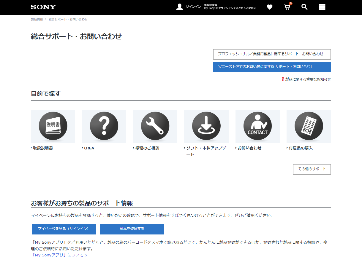362x265 pixels.
Task: Click the CONTACT round icon
Action: (257, 126)
